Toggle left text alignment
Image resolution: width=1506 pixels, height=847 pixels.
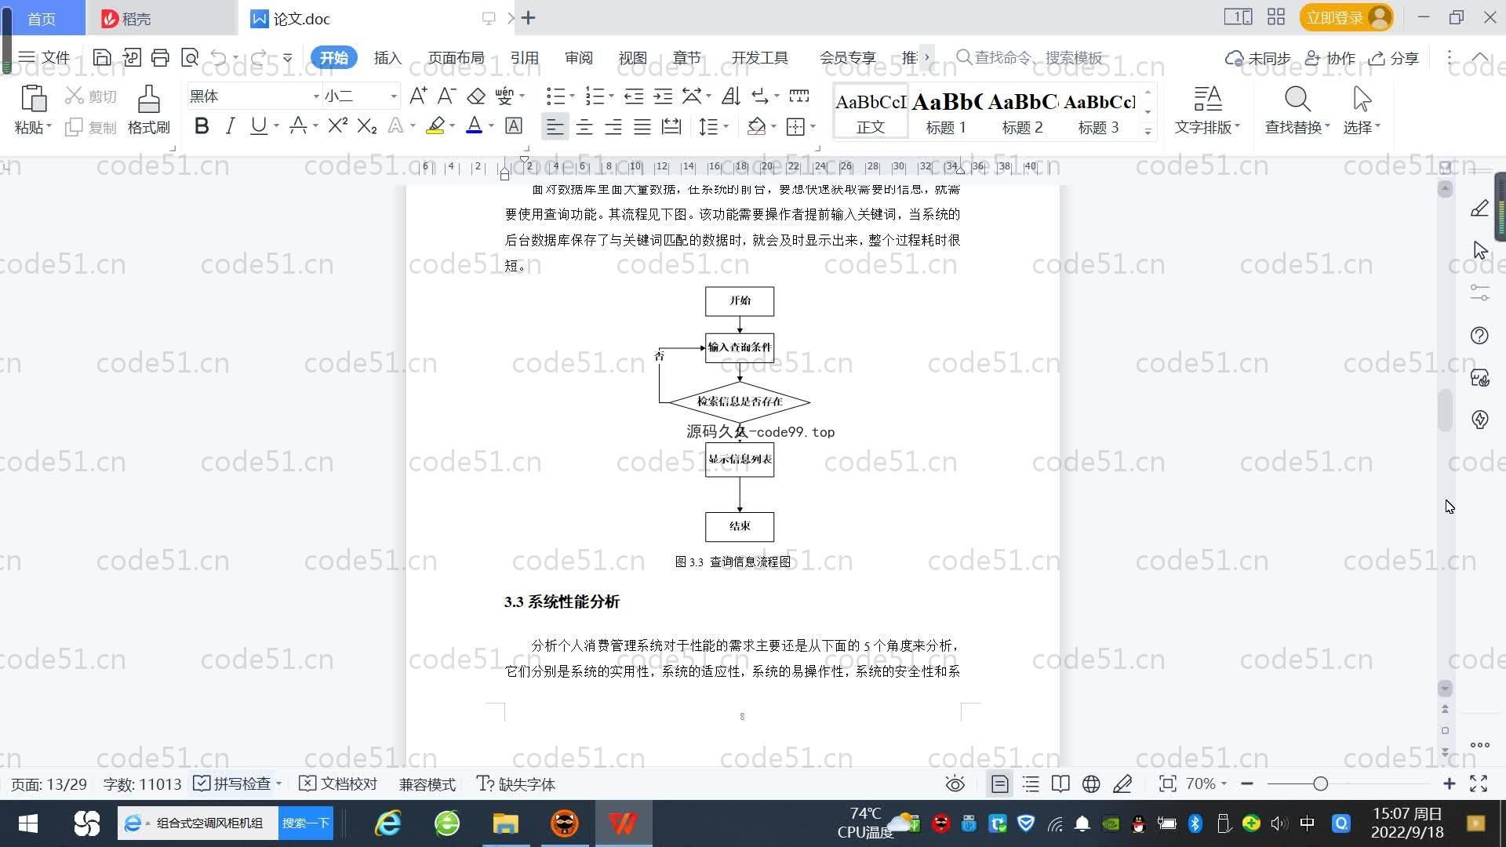pos(555,126)
